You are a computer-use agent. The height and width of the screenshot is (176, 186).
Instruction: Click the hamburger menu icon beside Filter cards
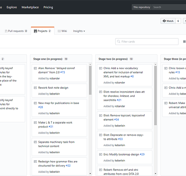[x=184, y=42]
